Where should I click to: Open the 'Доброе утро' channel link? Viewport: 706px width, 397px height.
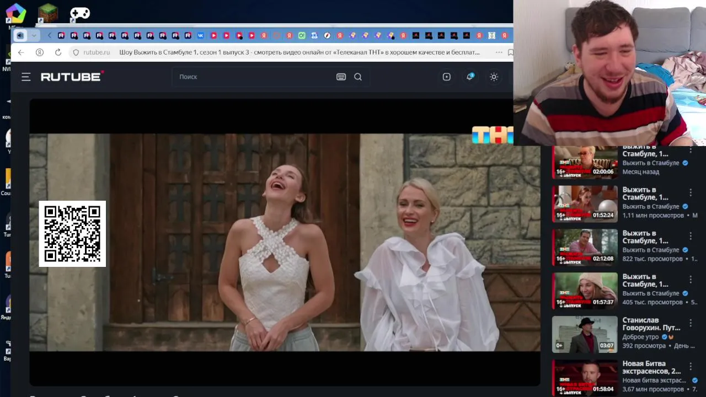tap(641, 337)
